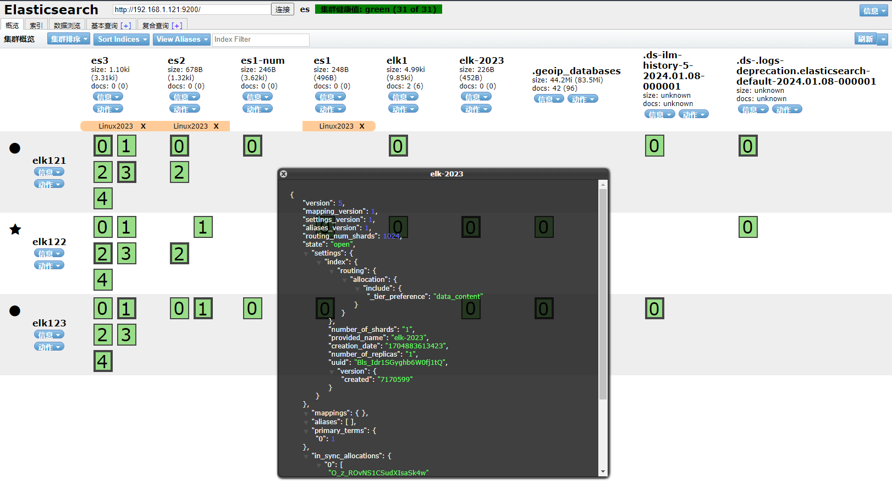
Task: Switch to the 数据浏览 tab
Action: [x=67, y=25]
